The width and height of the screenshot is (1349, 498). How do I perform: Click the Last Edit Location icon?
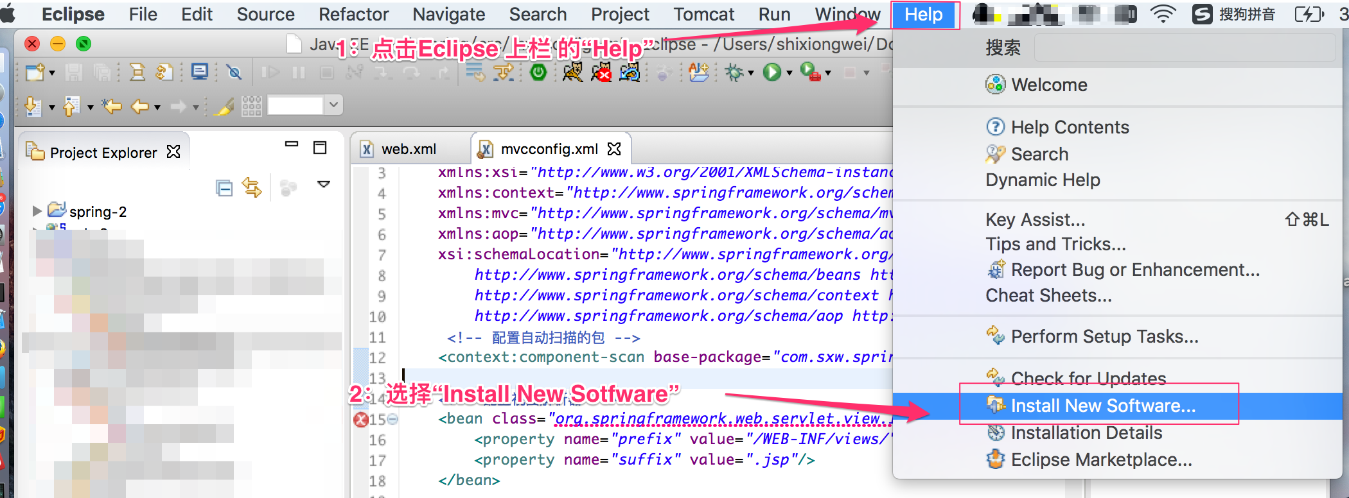pyautogui.click(x=112, y=106)
